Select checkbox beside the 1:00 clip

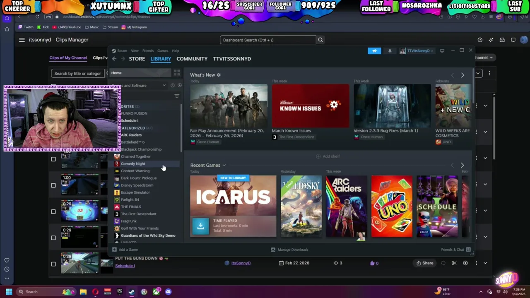coord(53,185)
